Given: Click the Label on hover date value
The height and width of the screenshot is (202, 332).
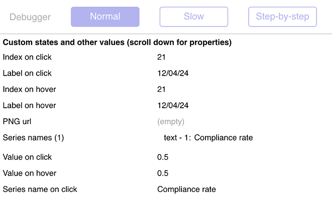Looking at the screenshot, I should coord(173,105).
